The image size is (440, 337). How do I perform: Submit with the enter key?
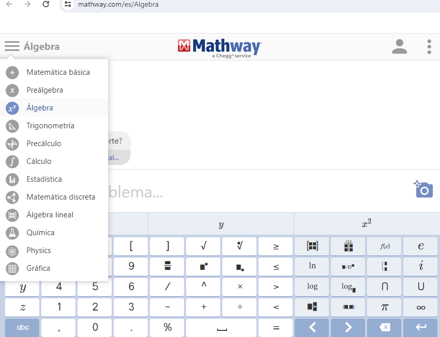point(421,327)
